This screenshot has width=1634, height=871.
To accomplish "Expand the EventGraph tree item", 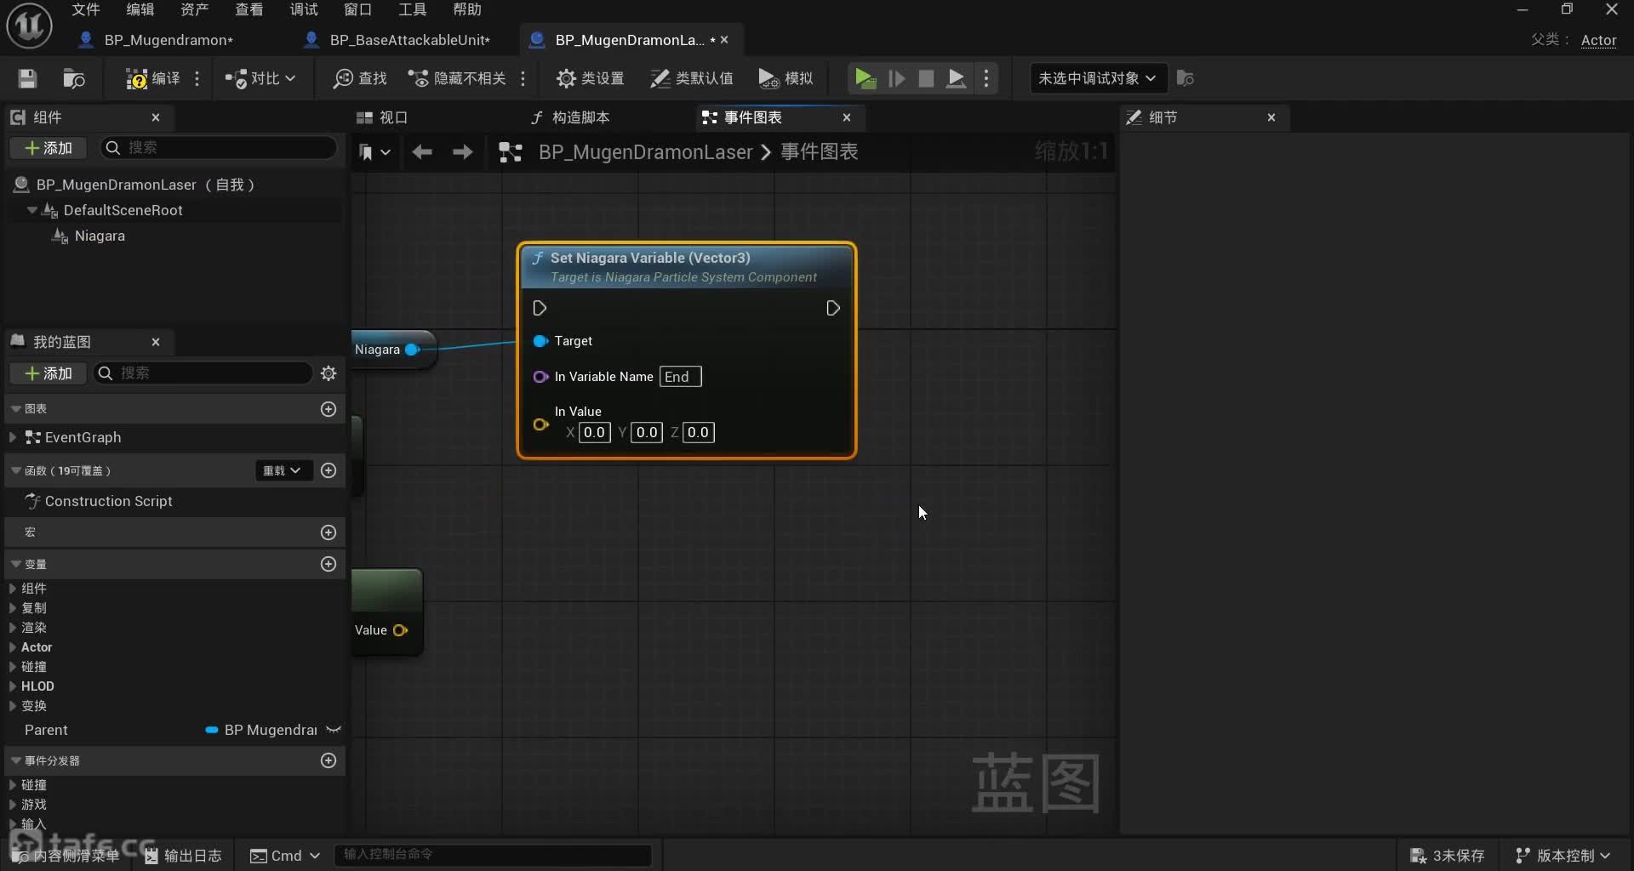I will point(13,437).
